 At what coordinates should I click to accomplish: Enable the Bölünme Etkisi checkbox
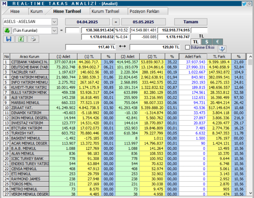187,47
